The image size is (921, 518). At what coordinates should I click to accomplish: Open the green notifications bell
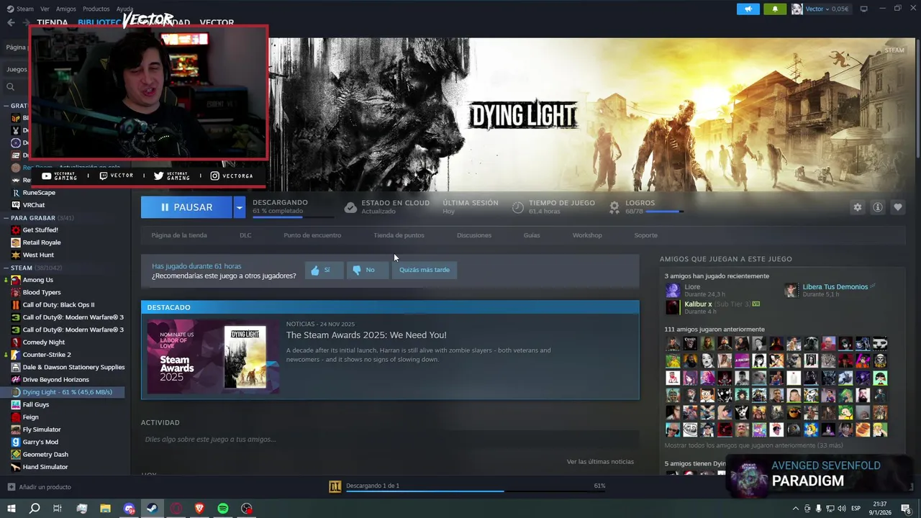[775, 9]
